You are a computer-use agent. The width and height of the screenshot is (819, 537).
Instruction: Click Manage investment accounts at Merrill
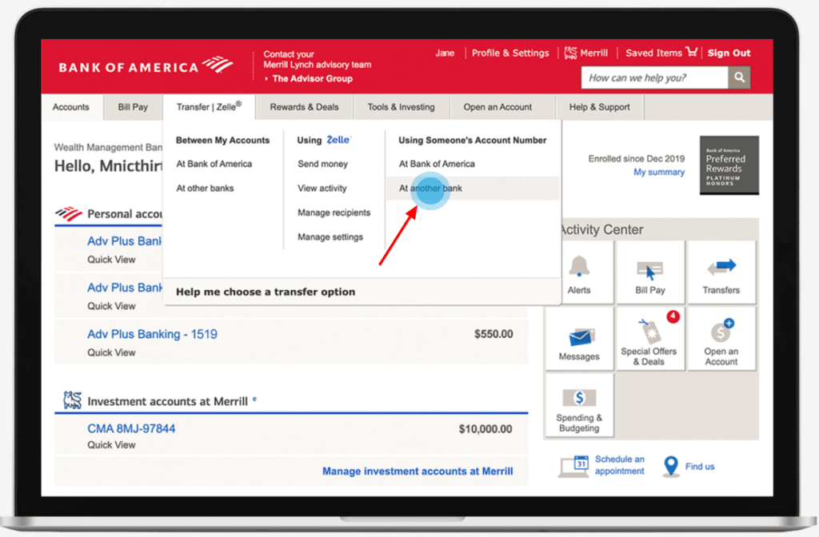click(x=417, y=471)
